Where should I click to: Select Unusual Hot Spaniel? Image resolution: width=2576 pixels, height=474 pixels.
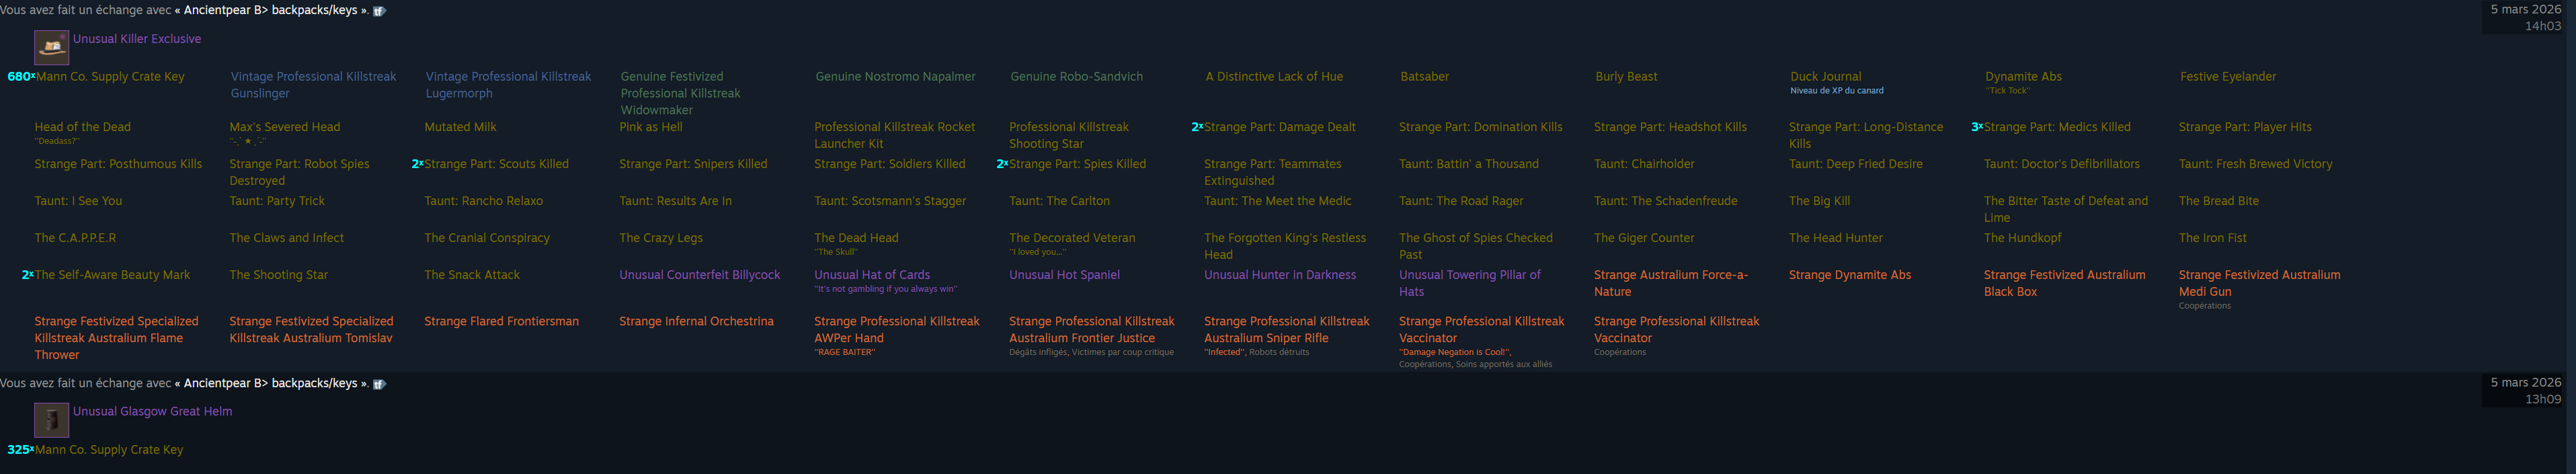tap(1064, 275)
